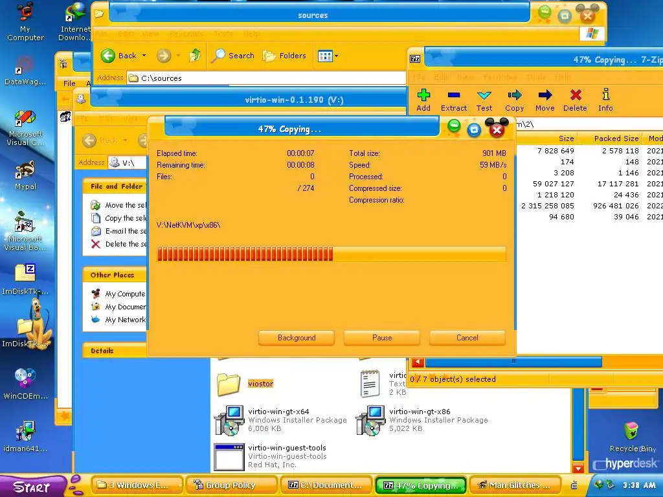Viewport: 663px width, 497px height.
Task: Click the copy progress bar
Action: coord(331,254)
